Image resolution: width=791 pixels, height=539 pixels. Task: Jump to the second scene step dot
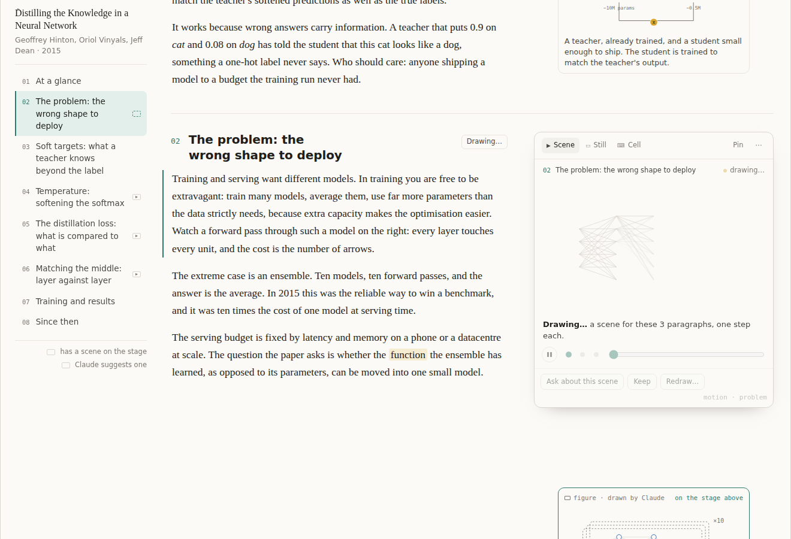582,355
